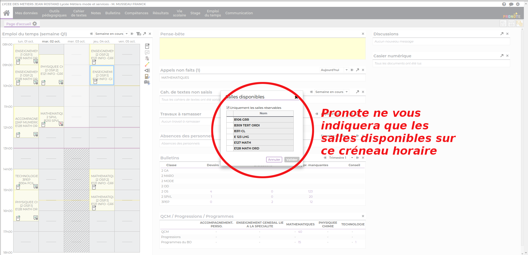
Task: Open the Outils pédagogiques menu
Action: tap(54, 13)
